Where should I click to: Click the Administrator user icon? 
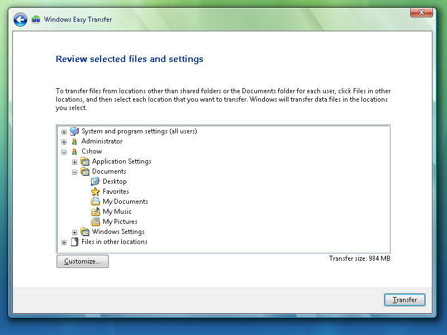point(74,142)
